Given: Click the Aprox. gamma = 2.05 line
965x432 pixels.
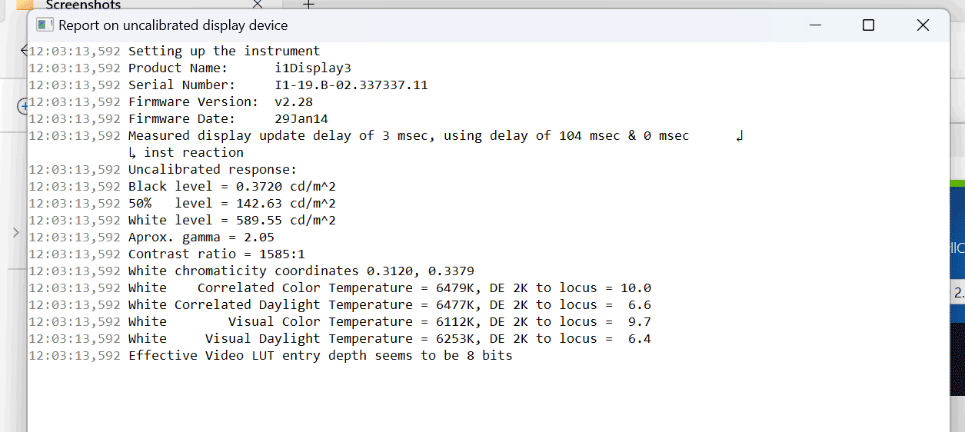Looking at the screenshot, I should (x=201, y=238).
